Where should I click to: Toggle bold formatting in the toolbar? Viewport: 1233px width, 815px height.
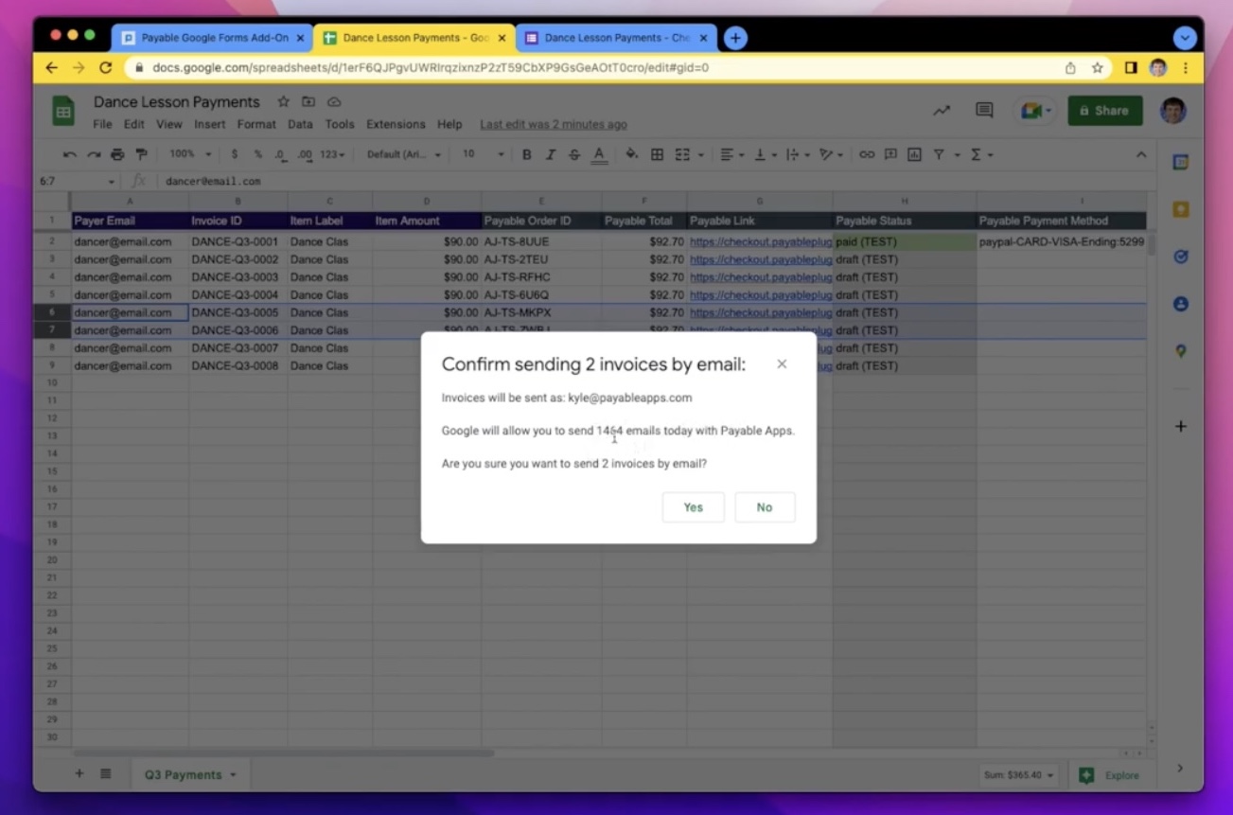pos(526,154)
